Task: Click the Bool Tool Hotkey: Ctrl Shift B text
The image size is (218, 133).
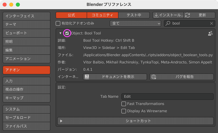Action: [108, 41]
